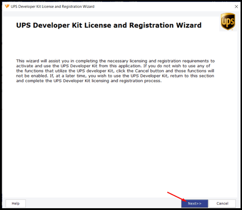Click the UPS shield logo
Screen dimensions: 242x210
click(x=228, y=21)
